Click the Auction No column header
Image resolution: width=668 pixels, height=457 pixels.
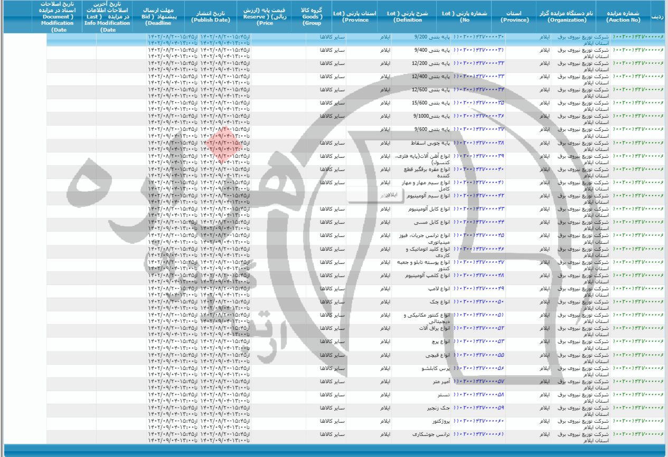[623, 16]
